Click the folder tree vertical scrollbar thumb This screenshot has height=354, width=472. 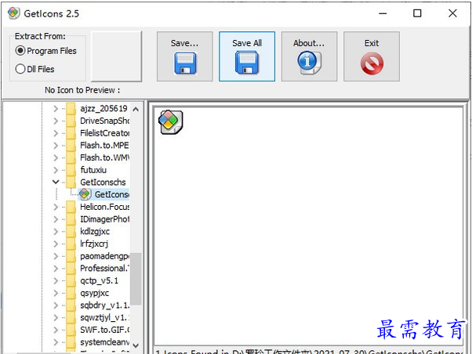click(x=136, y=279)
